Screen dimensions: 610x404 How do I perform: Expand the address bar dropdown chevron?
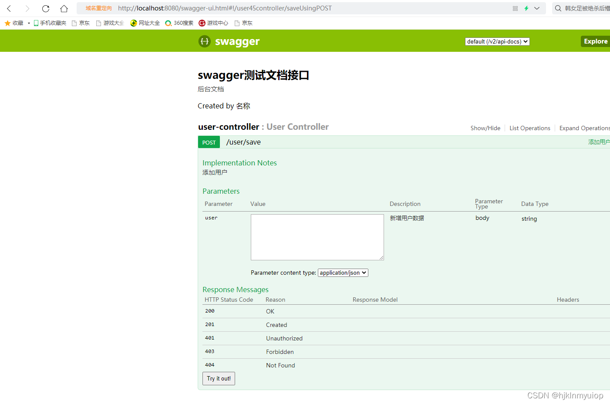(x=537, y=8)
